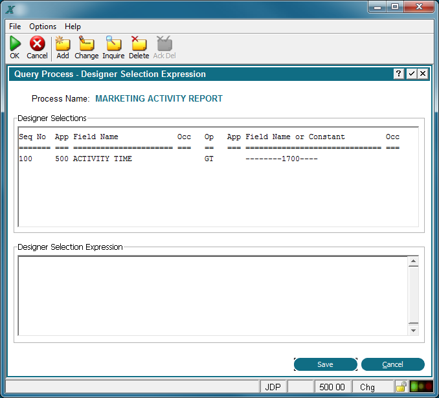
Task: Click the traffic light status indicator
Action: click(x=421, y=387)
